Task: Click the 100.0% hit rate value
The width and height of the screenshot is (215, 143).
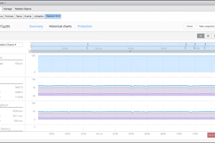Action: (x=19, y=64)
